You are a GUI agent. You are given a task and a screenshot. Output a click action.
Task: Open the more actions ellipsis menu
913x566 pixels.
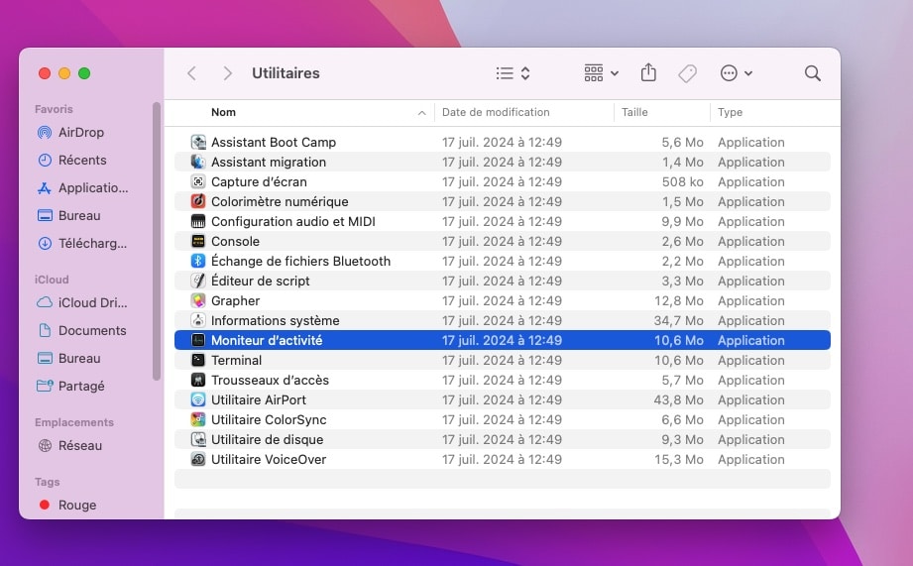[737, 73]
